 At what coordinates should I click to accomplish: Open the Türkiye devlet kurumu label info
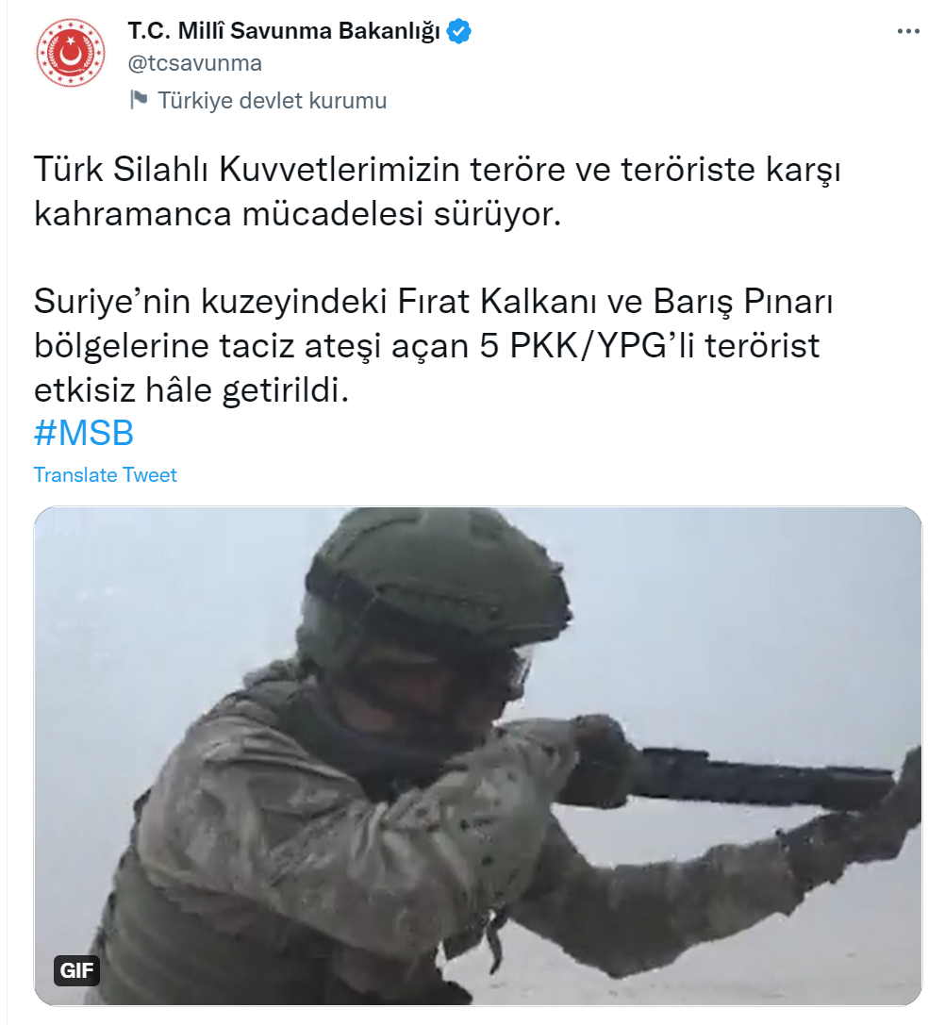272,101
